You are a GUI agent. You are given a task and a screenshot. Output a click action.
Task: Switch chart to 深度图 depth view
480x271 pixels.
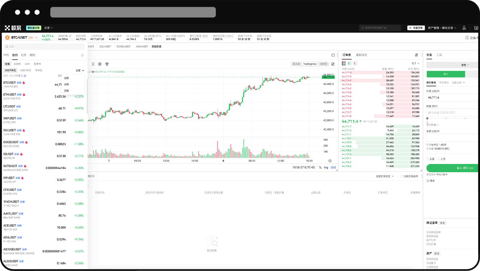coord(323,64)
